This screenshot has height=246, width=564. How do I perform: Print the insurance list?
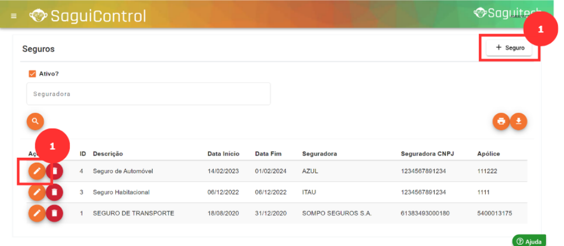(501, 121)
